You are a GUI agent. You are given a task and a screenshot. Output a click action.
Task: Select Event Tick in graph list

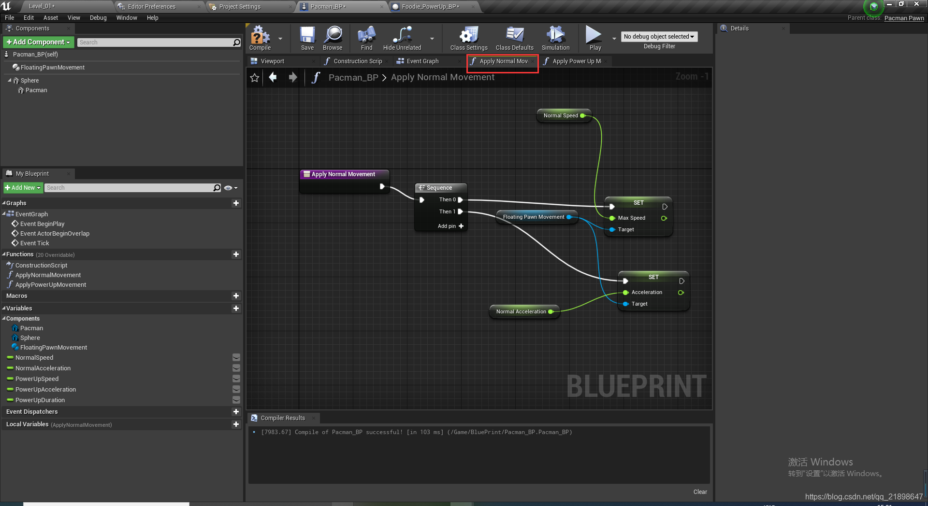pyautogui.click(x=35, y=243)
